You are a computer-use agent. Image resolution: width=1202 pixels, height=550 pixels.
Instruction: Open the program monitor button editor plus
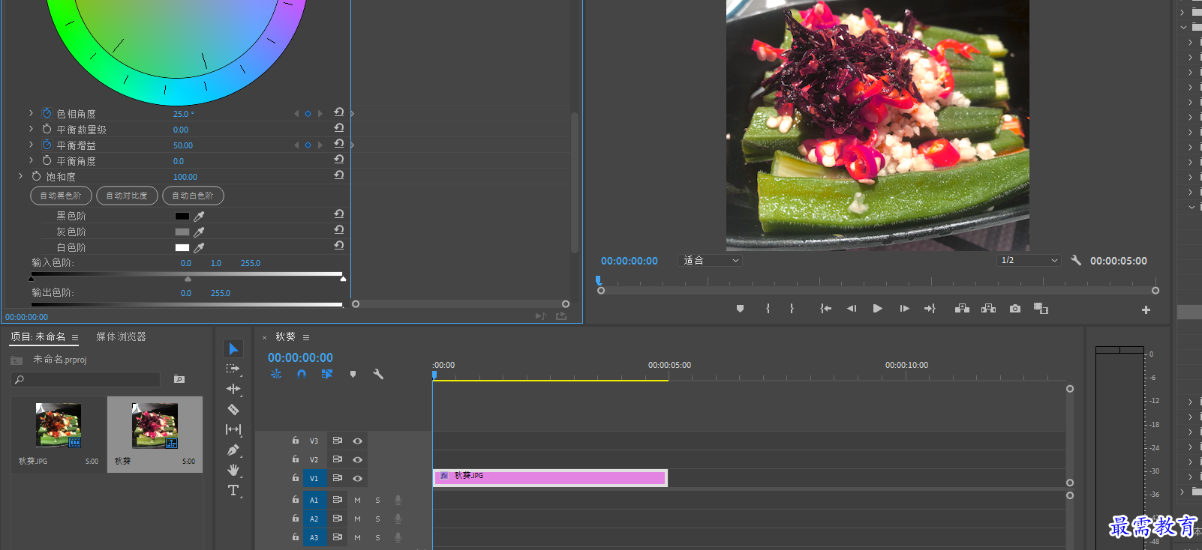1146,309
